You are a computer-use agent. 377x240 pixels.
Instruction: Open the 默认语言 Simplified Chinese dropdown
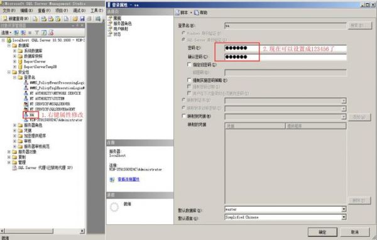click(344, 217)
